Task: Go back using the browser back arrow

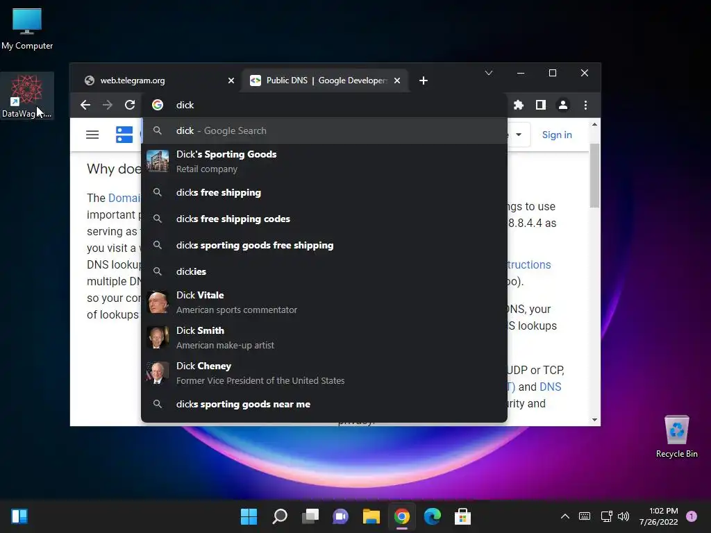Action: 85,105
